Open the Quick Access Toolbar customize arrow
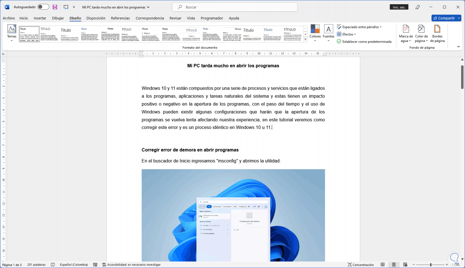This screenshot has height=268, width=465. [x=74, y=7]
